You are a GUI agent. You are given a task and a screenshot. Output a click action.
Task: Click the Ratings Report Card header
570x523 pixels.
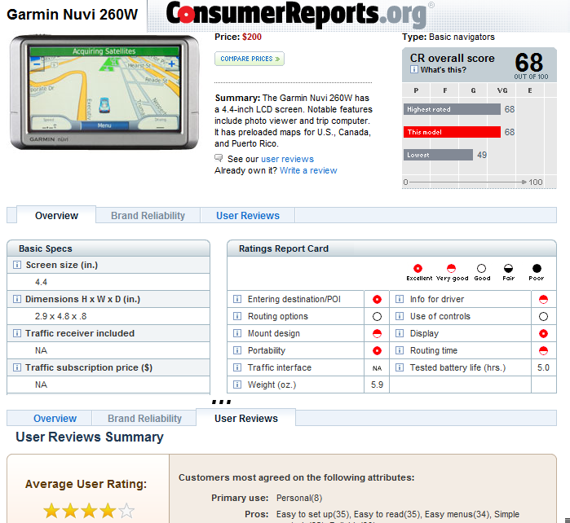pyautogui.click(x=391, y=248)
